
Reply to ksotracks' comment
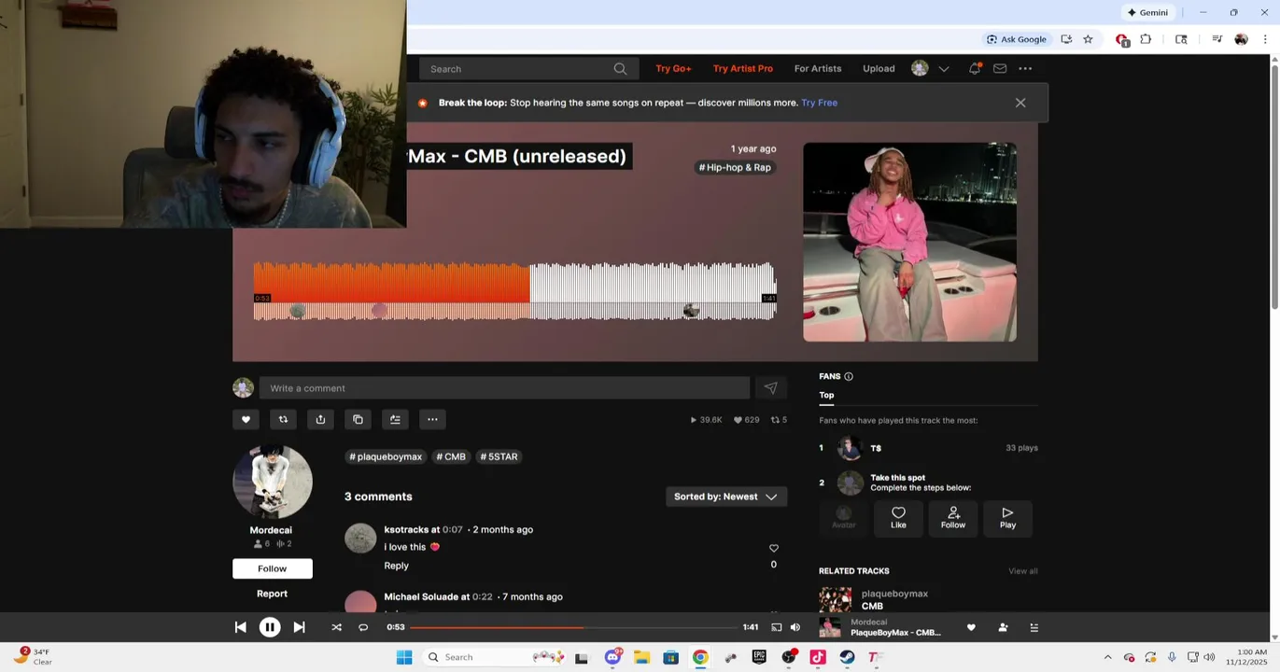tap(396, 566)
